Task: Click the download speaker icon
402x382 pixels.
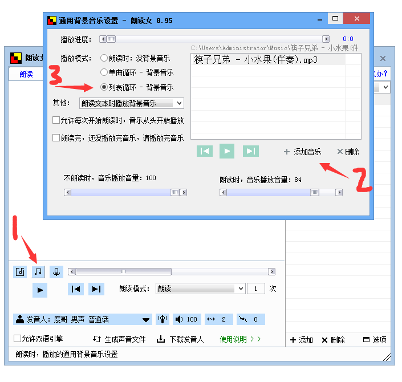Action: [161, 339]
